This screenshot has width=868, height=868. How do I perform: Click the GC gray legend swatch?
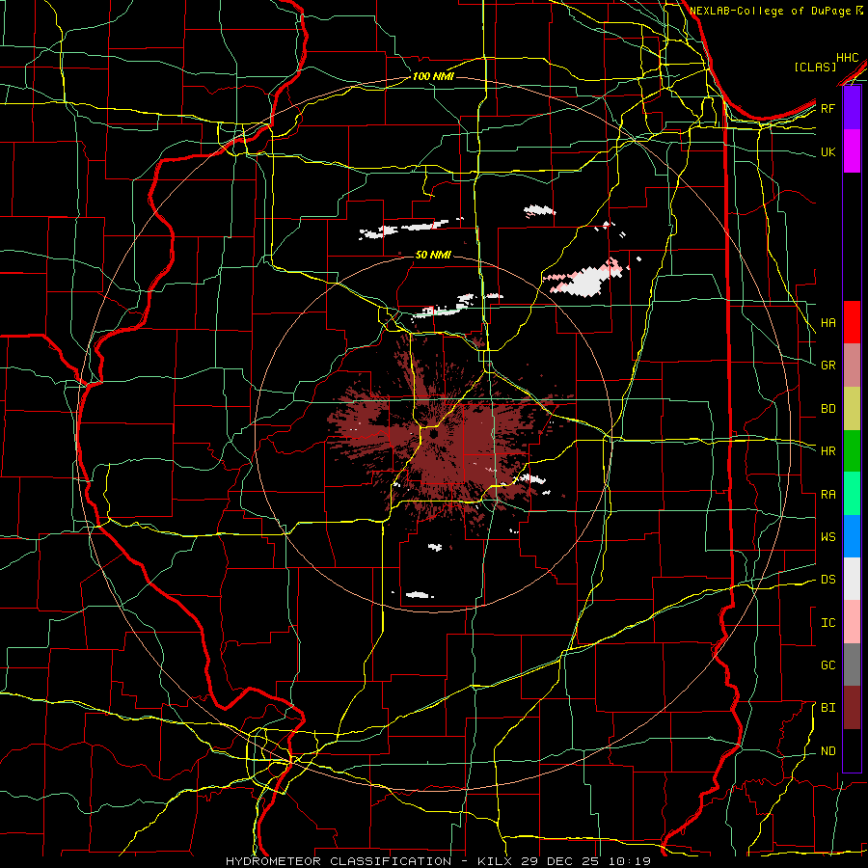852,665
